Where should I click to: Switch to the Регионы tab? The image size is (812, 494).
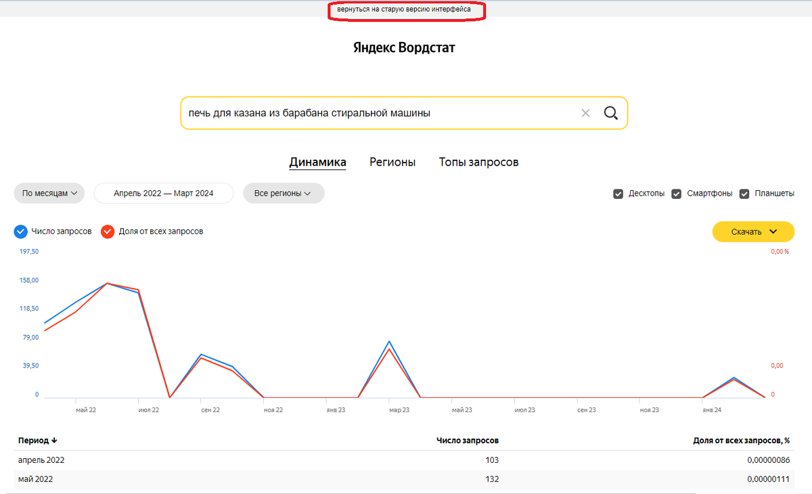[392, 162]
